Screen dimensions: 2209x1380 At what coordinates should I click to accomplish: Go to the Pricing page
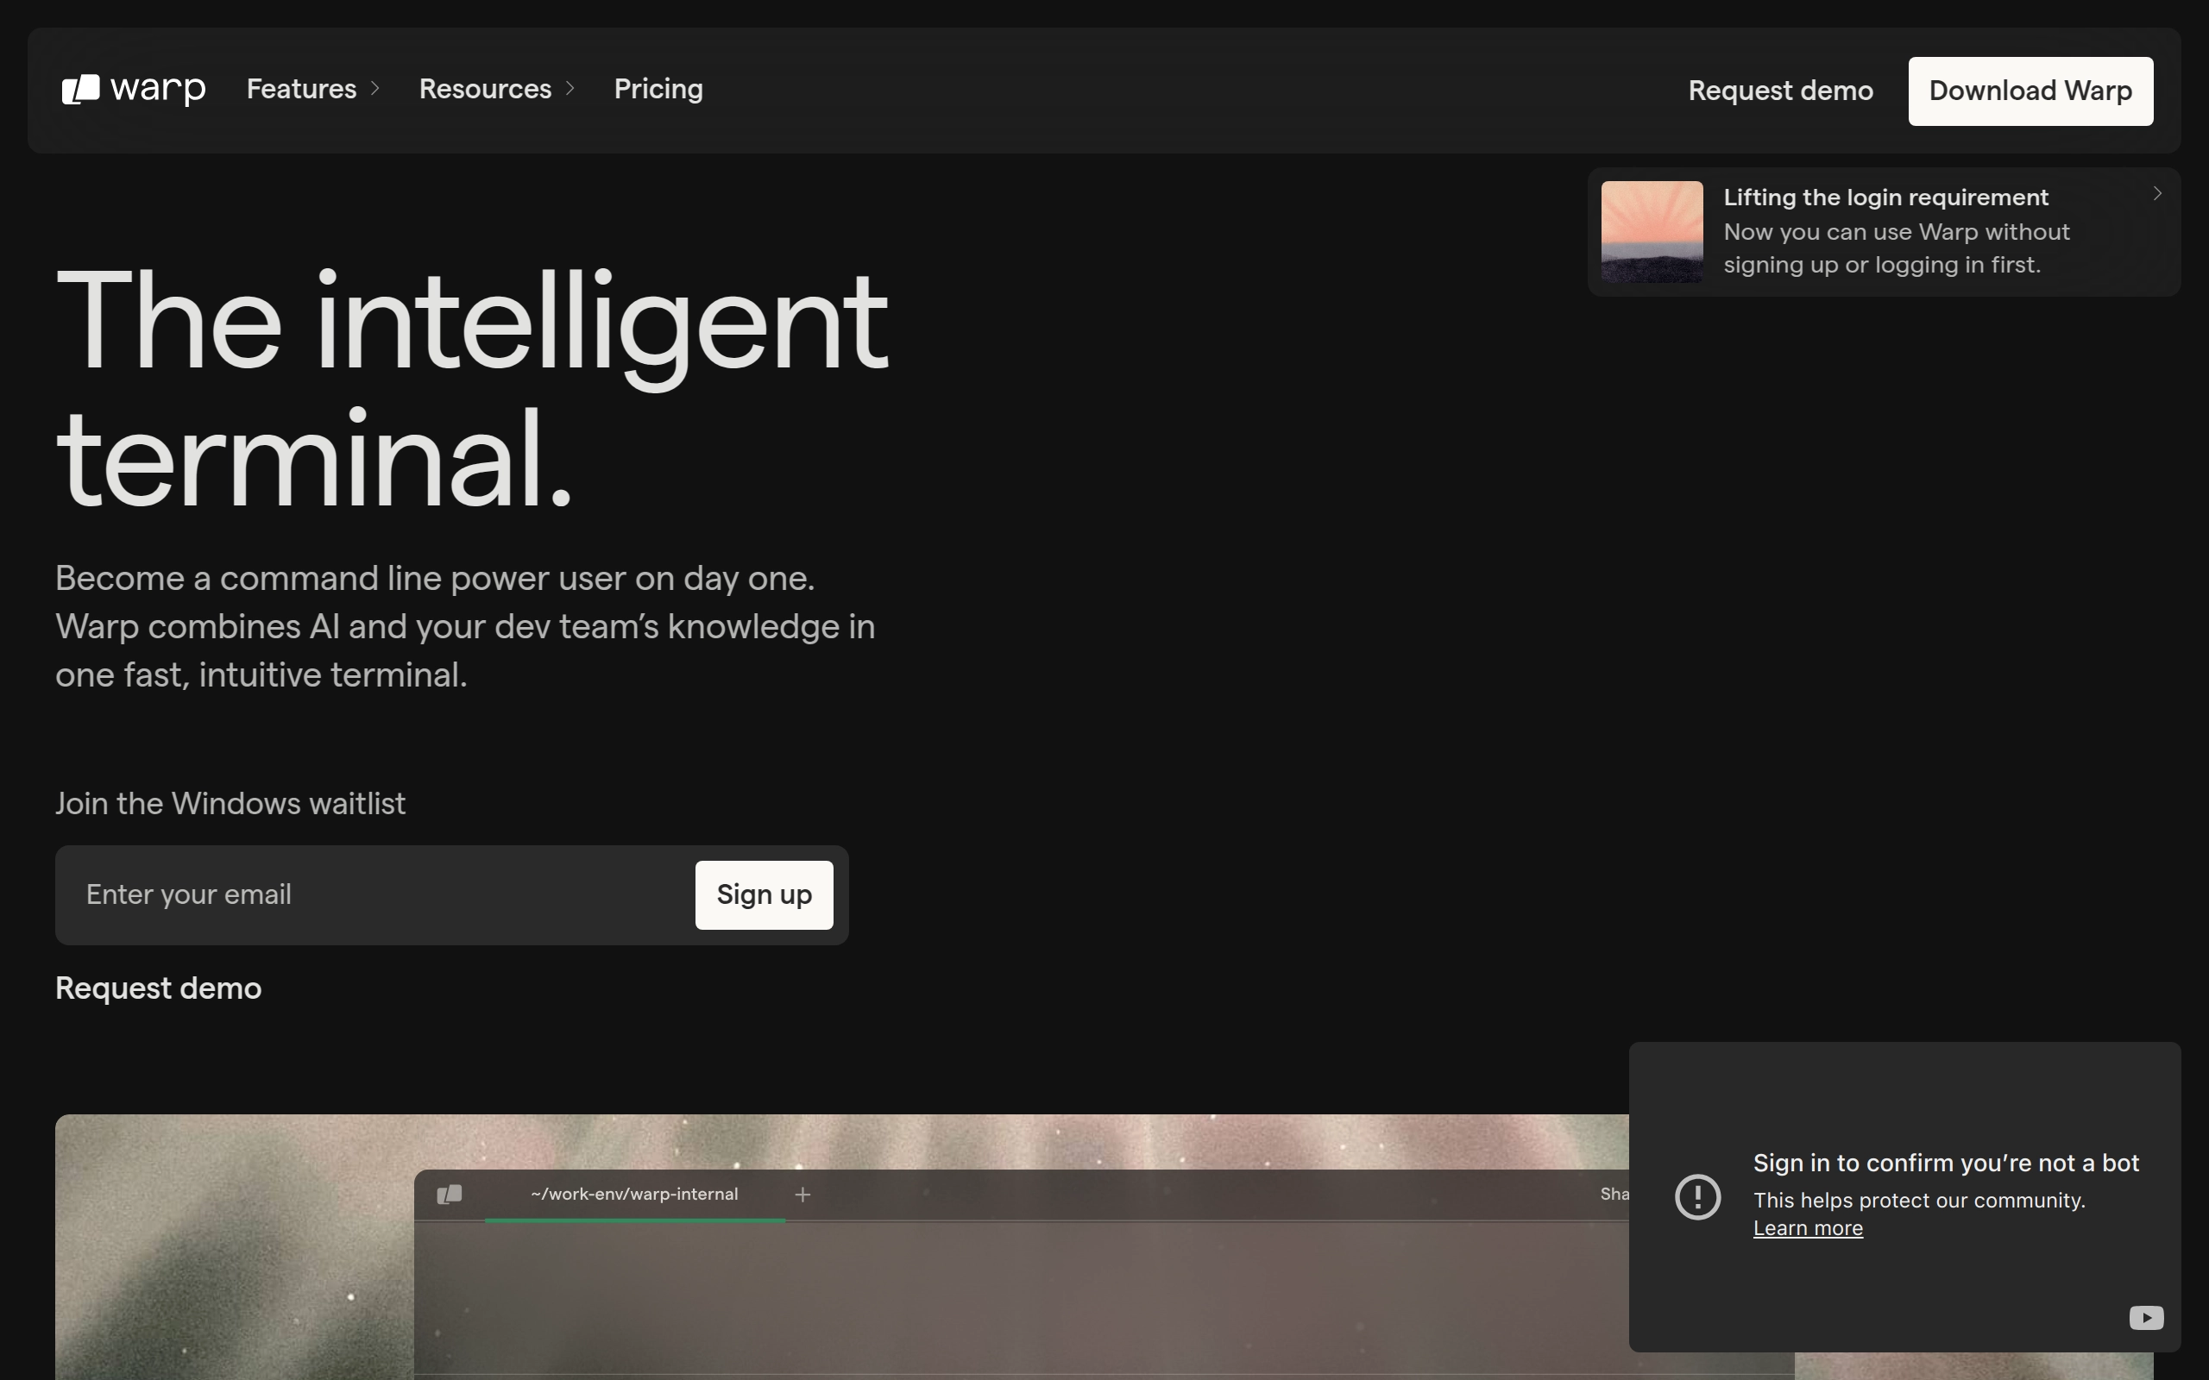pyautogui.click(x=658, y=90)
